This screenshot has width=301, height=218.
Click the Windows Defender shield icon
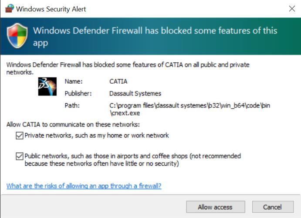pyautogui.click(x=17, y=36)
